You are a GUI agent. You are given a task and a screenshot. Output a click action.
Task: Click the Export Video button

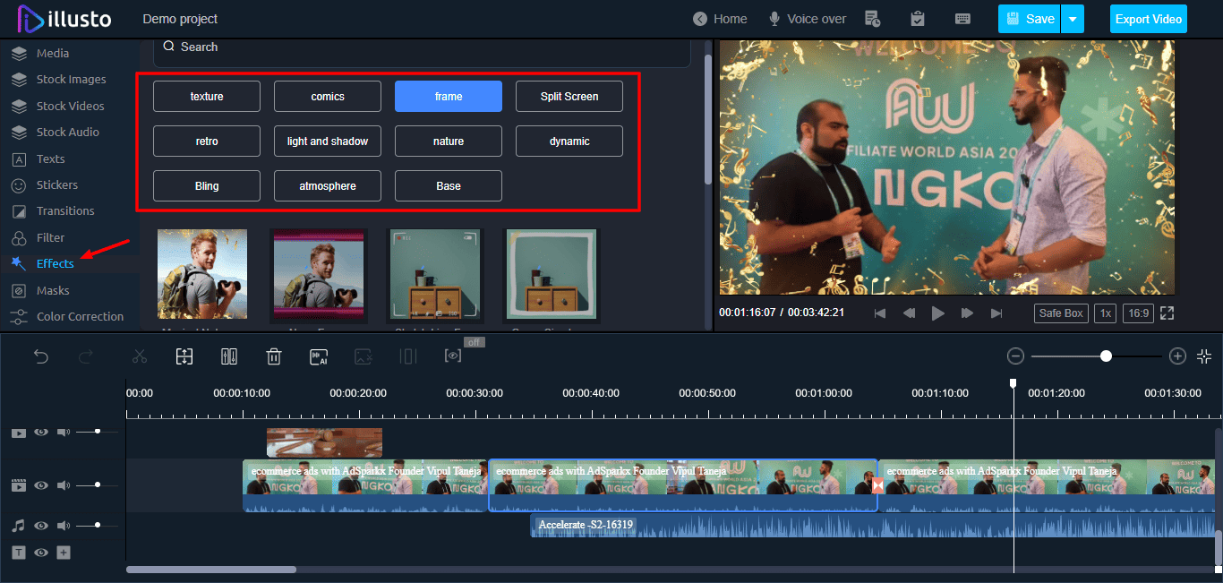click(x=1149, y=19)
